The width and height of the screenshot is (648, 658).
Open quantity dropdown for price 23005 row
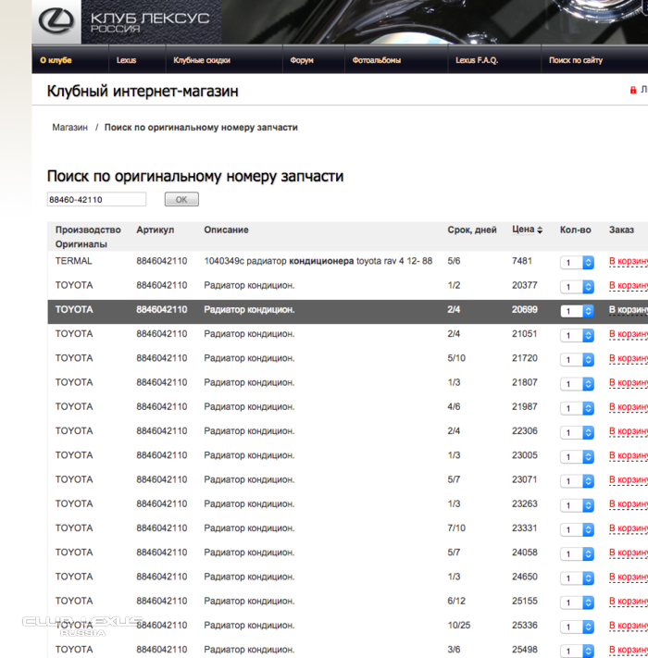pyautogui.click(x=577, y=457)
